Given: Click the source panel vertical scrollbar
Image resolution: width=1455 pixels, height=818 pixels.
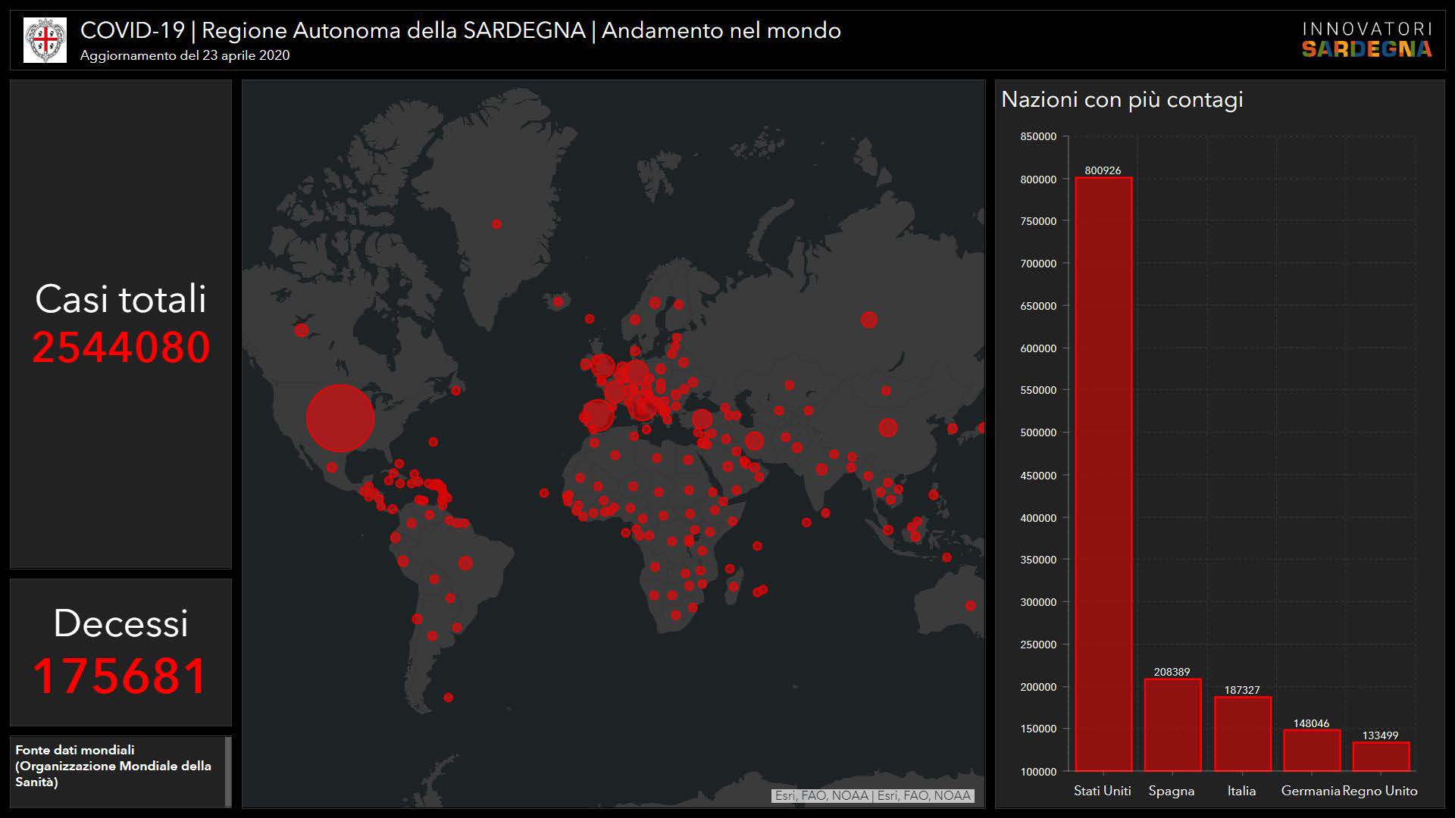Looking at the screenshot, I should click(228, 771).
